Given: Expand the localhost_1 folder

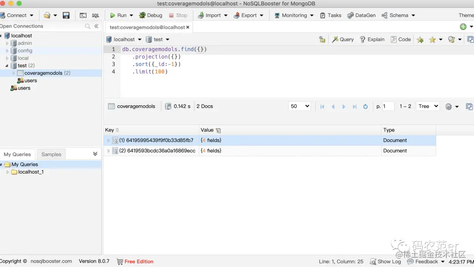Looking at the screenshot, I should click(7, 172).
